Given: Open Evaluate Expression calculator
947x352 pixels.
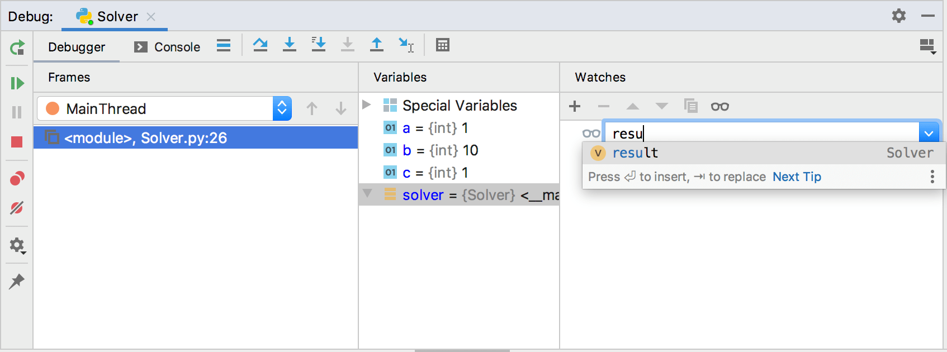Looking at the screenshot, I should pos(443,45).
